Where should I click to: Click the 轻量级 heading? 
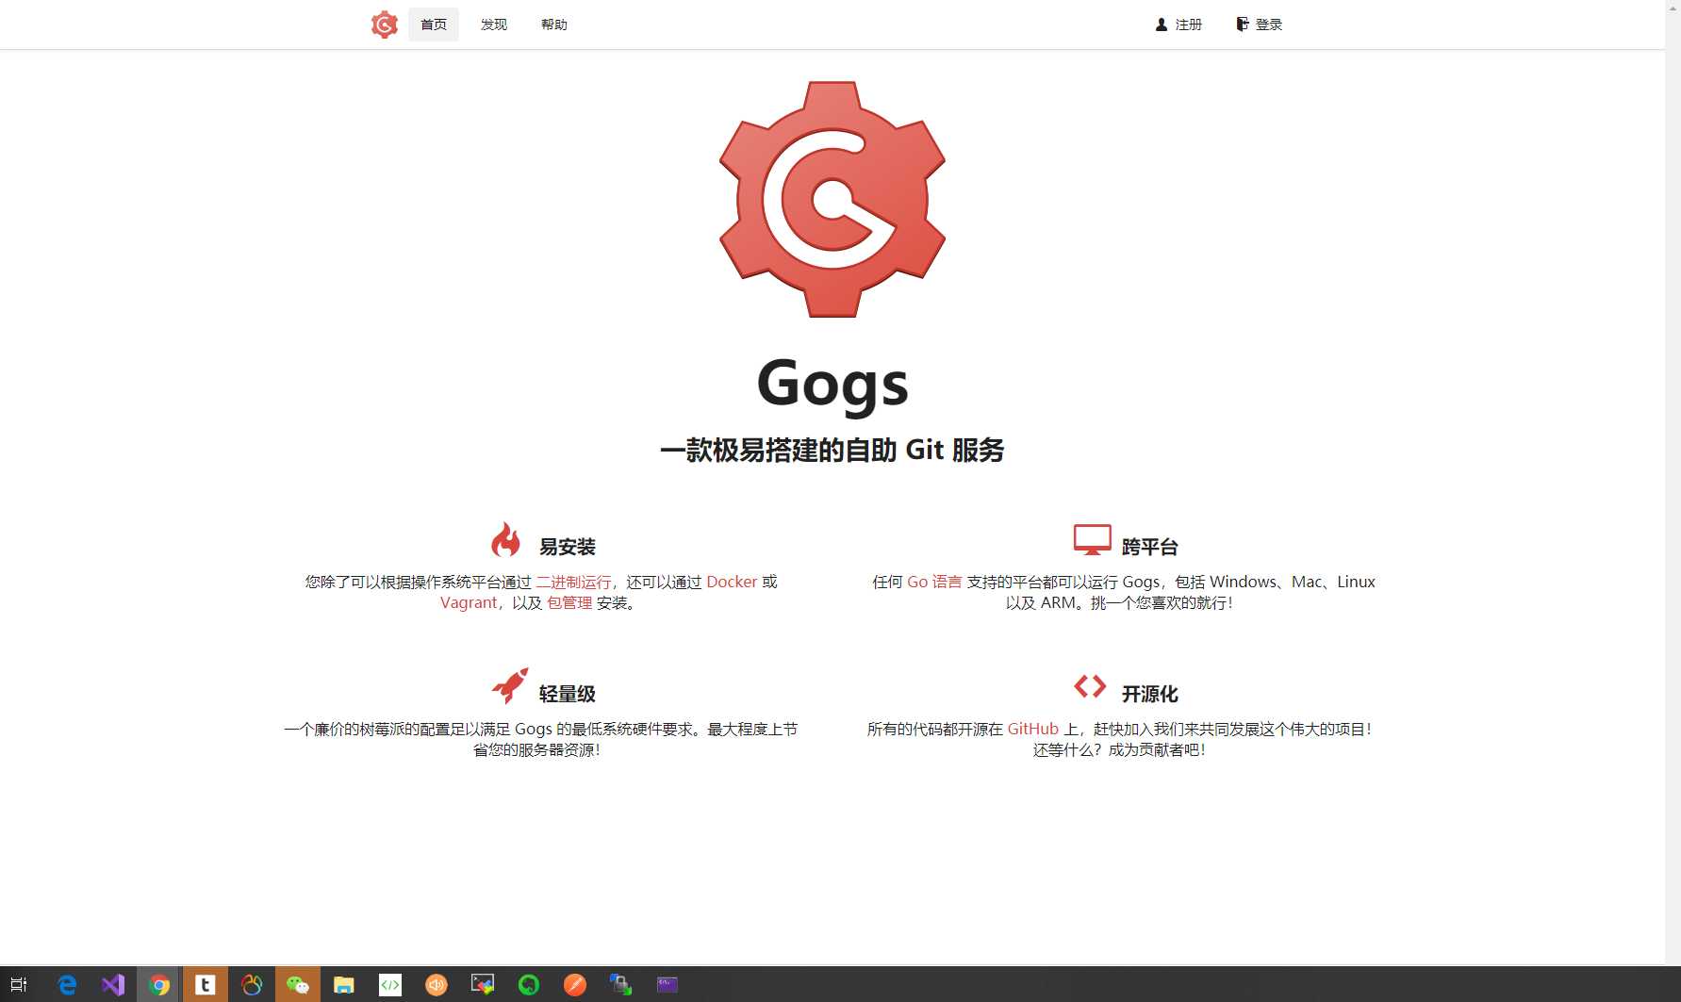[x=568, y=694]
